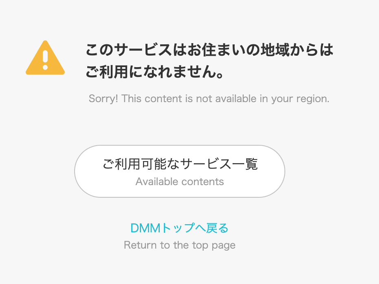
Task: Click the Return to the top page text
Action: click(180, 245)
